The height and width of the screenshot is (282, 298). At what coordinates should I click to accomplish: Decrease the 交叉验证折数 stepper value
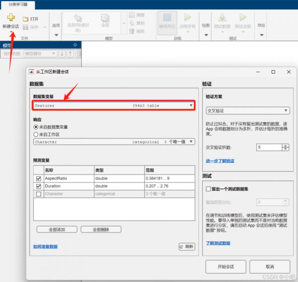coord(286,149)
